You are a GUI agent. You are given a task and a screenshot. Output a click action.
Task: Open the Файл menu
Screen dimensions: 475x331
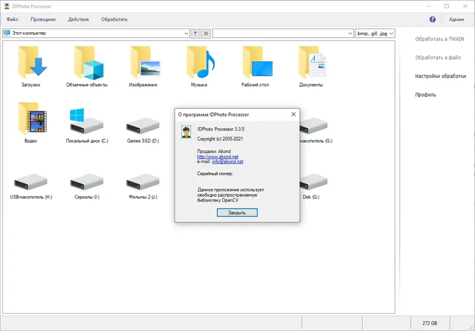coord(12,19)
